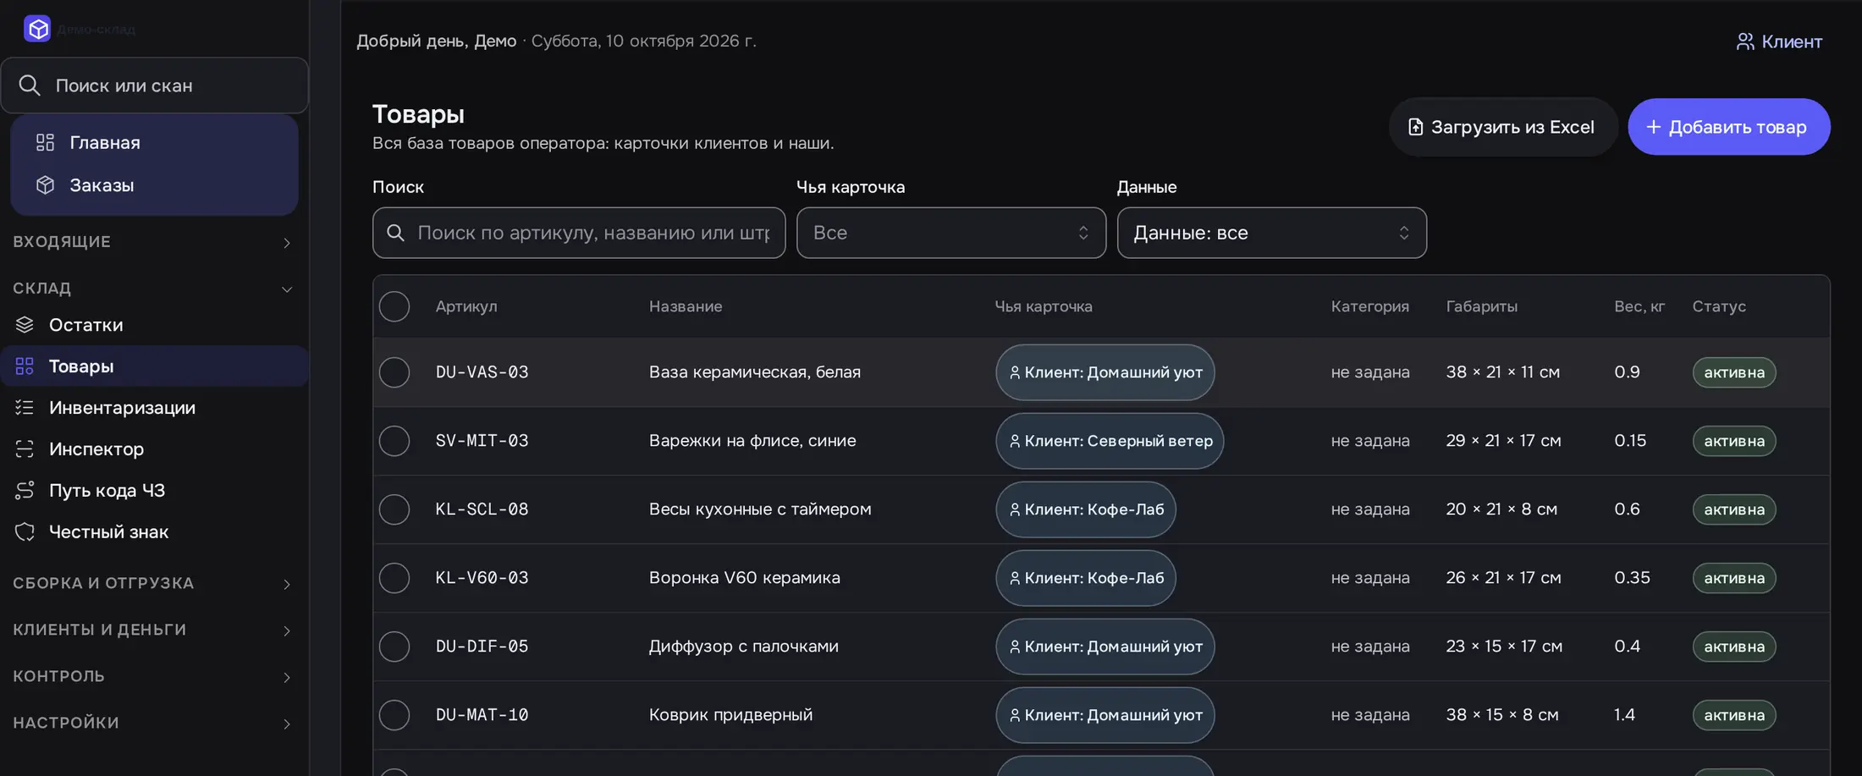Click the Клиент: Домашний уют badge for DU-DIF-05

(x=1105, y=647)
